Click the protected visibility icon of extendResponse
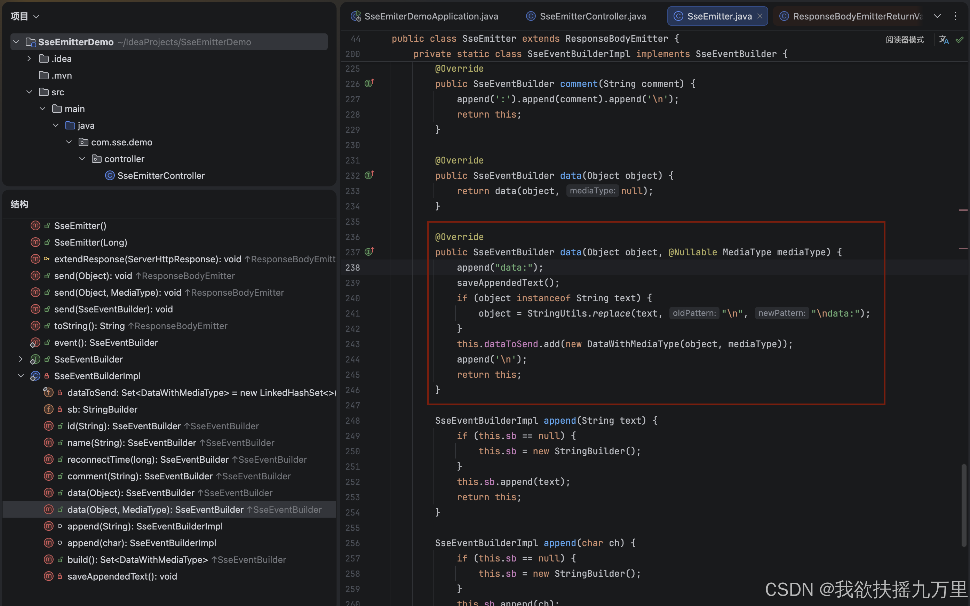Image resolution: width=970 pixels, height=606 pixels. [x=47, y=259]
